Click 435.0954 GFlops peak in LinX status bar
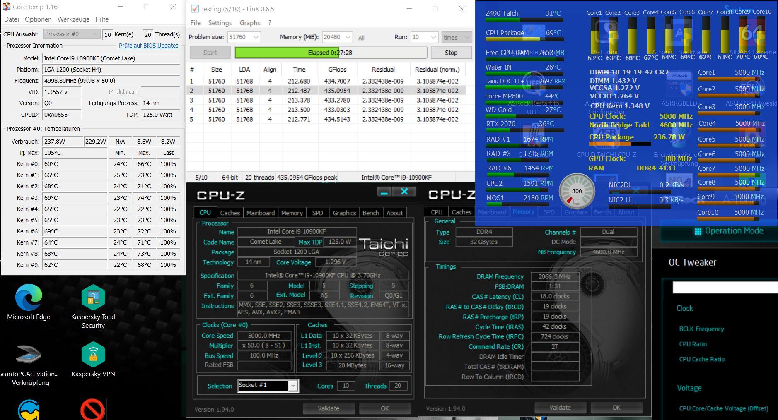 pos(307,178)
